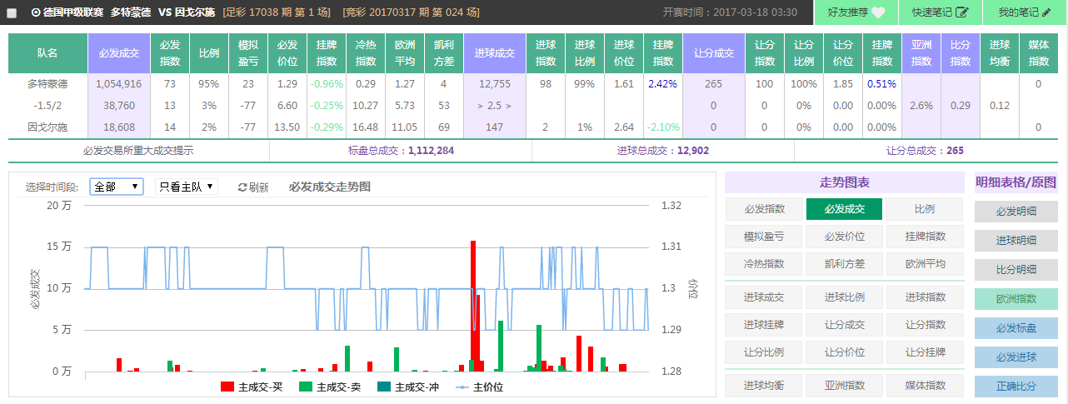This screenshot has height=404, width=1068.
Task: Open the 全部 time period dropdown
Action: 117,187
